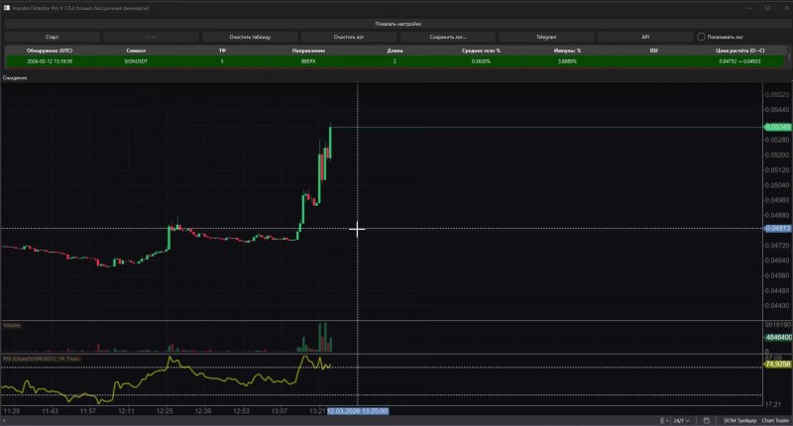
Task: Click the 3.8889% impulse cell
Action: pyautogui.click(x=567, y=61)
